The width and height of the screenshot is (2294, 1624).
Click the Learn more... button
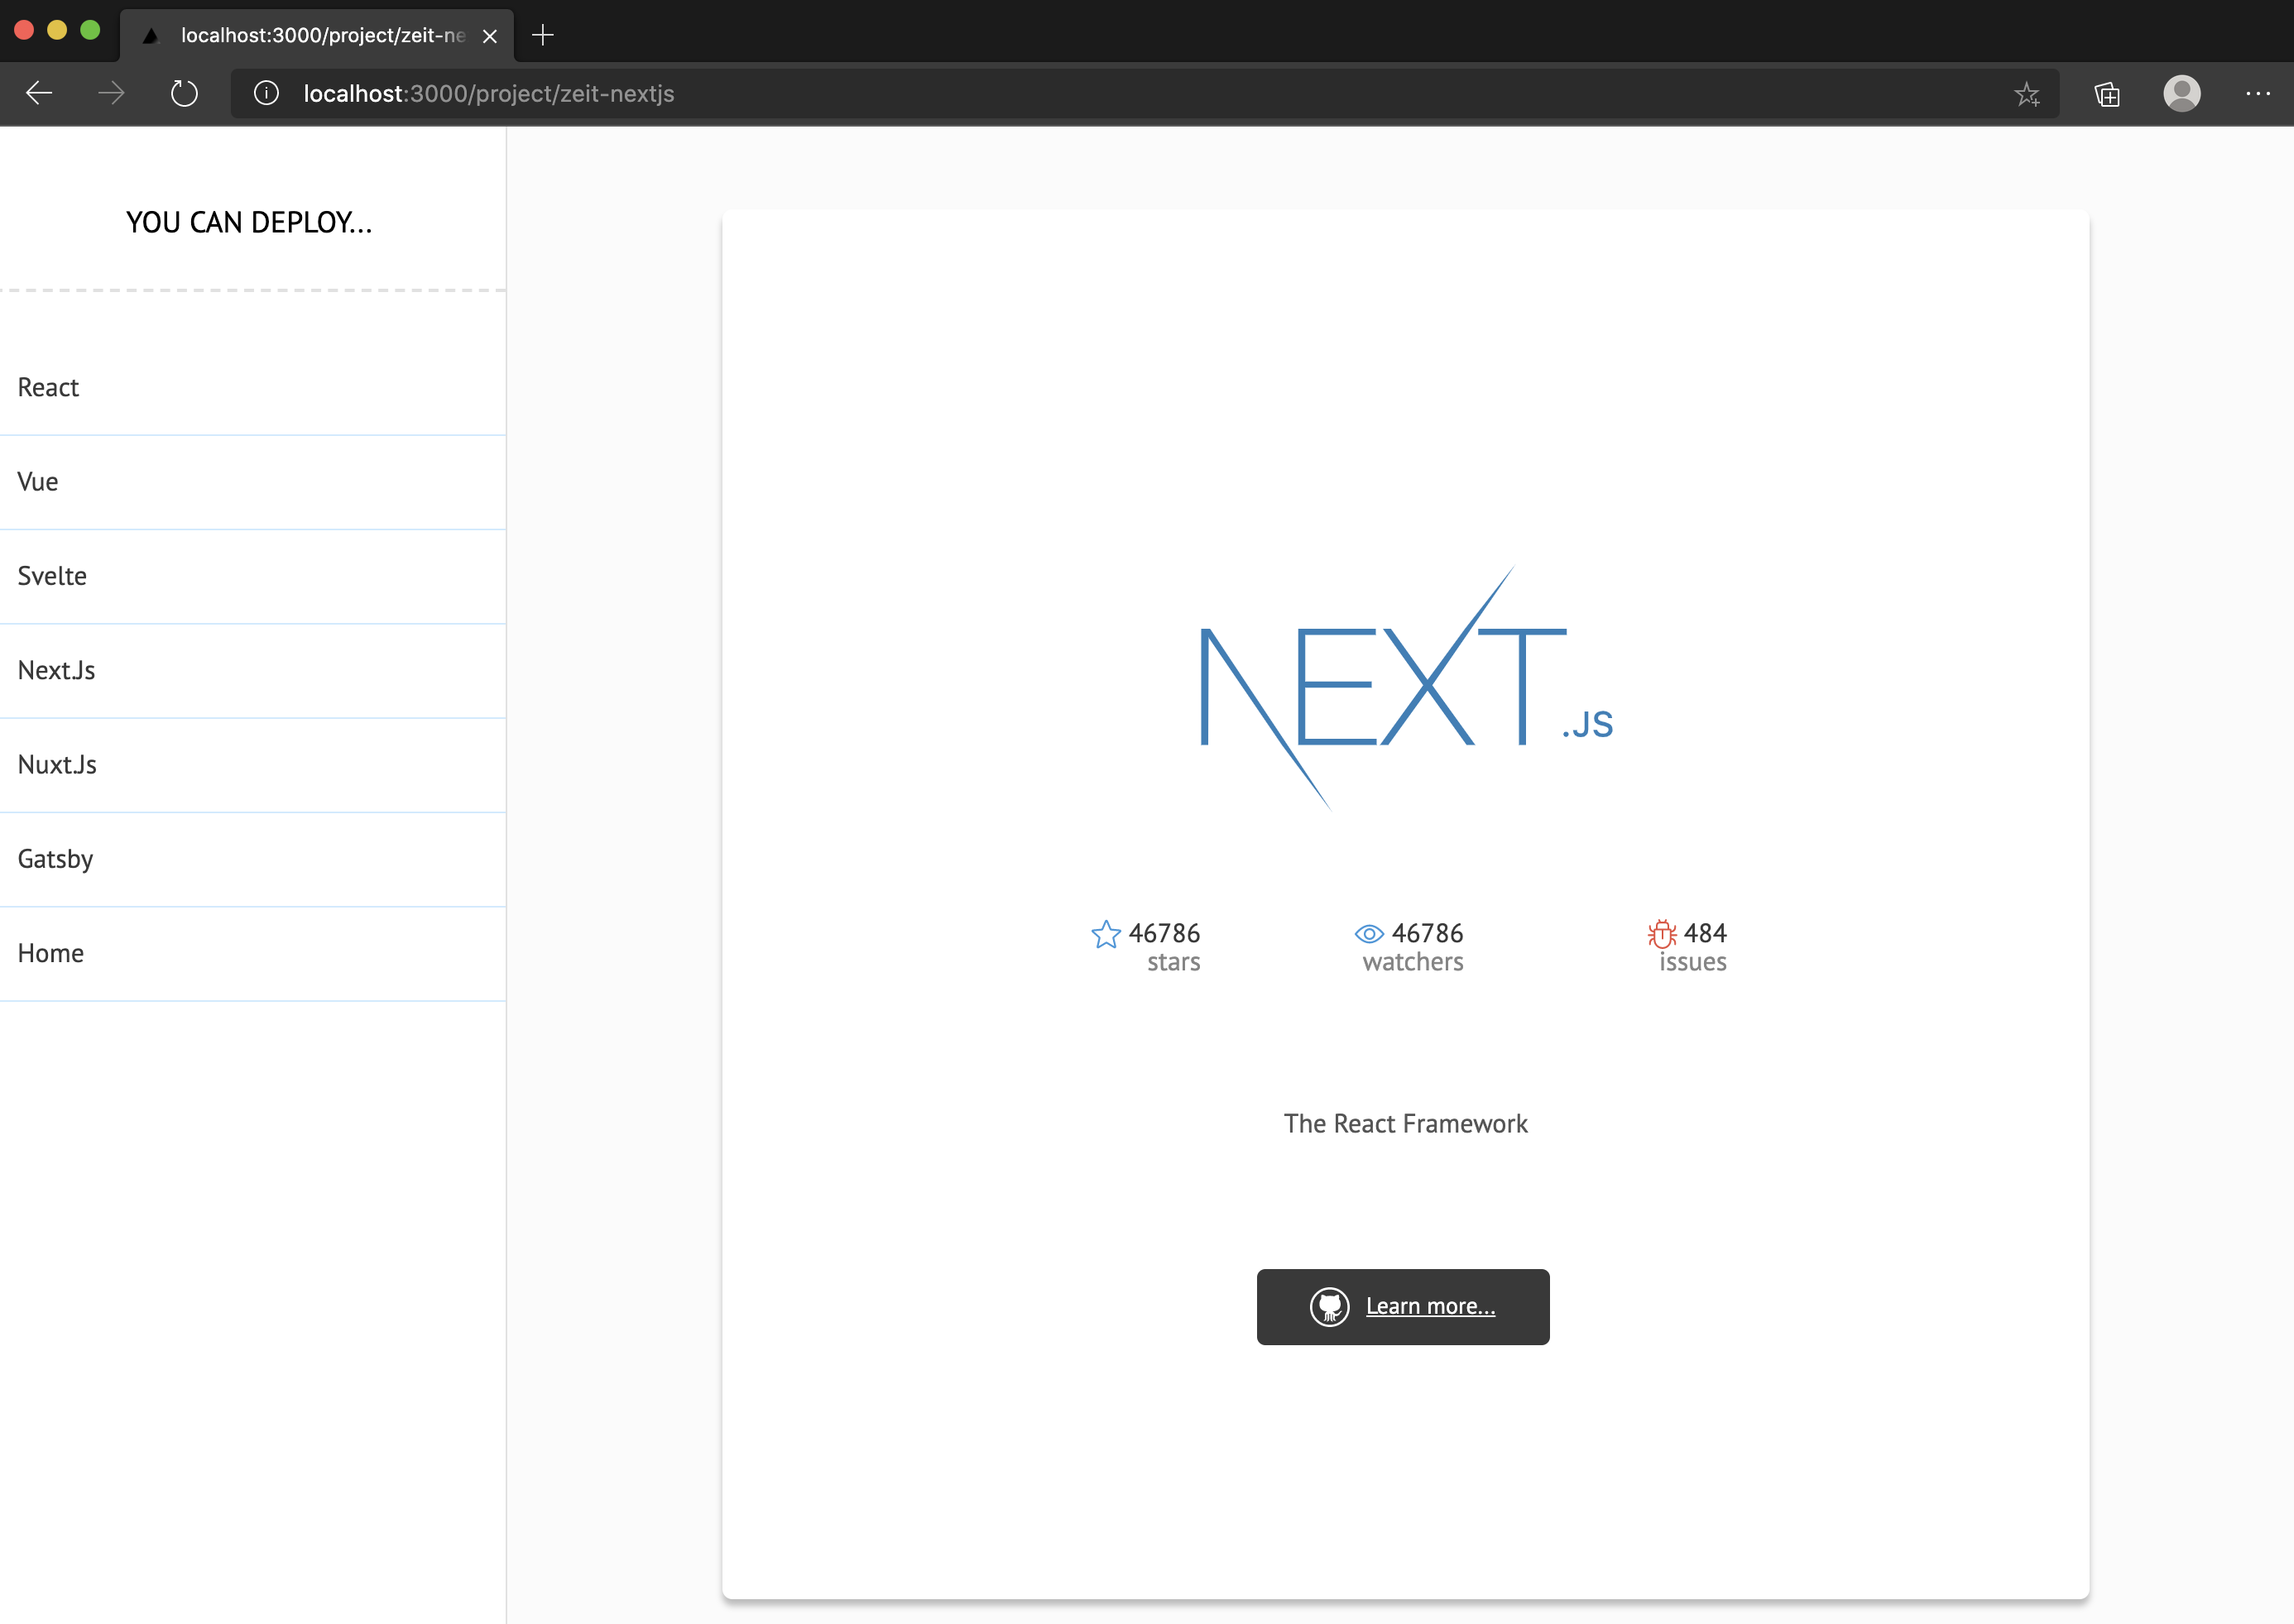tap(1403, 1305)
